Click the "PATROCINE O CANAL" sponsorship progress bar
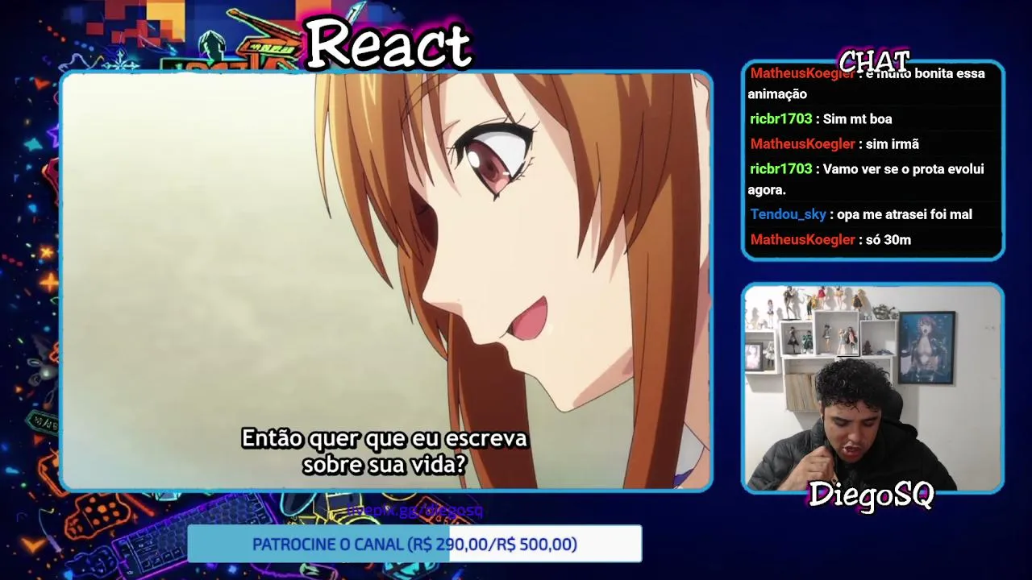Viewport: 1032px width, 580px height. pyautogui.click(x=414, y=544)
